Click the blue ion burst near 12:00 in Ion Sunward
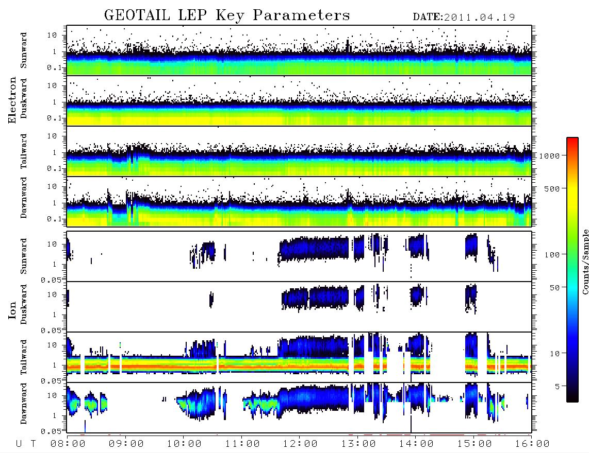The height and width of the screenshot is (453, 589). tap(314, 248)
